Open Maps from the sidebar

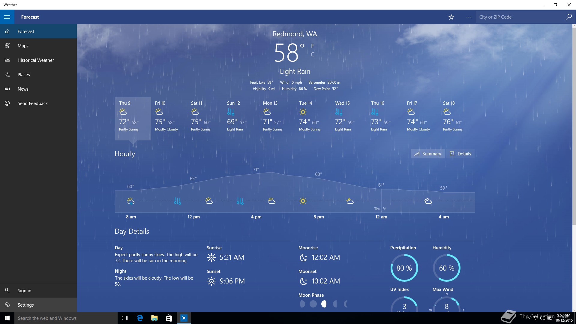click(23, 46)
